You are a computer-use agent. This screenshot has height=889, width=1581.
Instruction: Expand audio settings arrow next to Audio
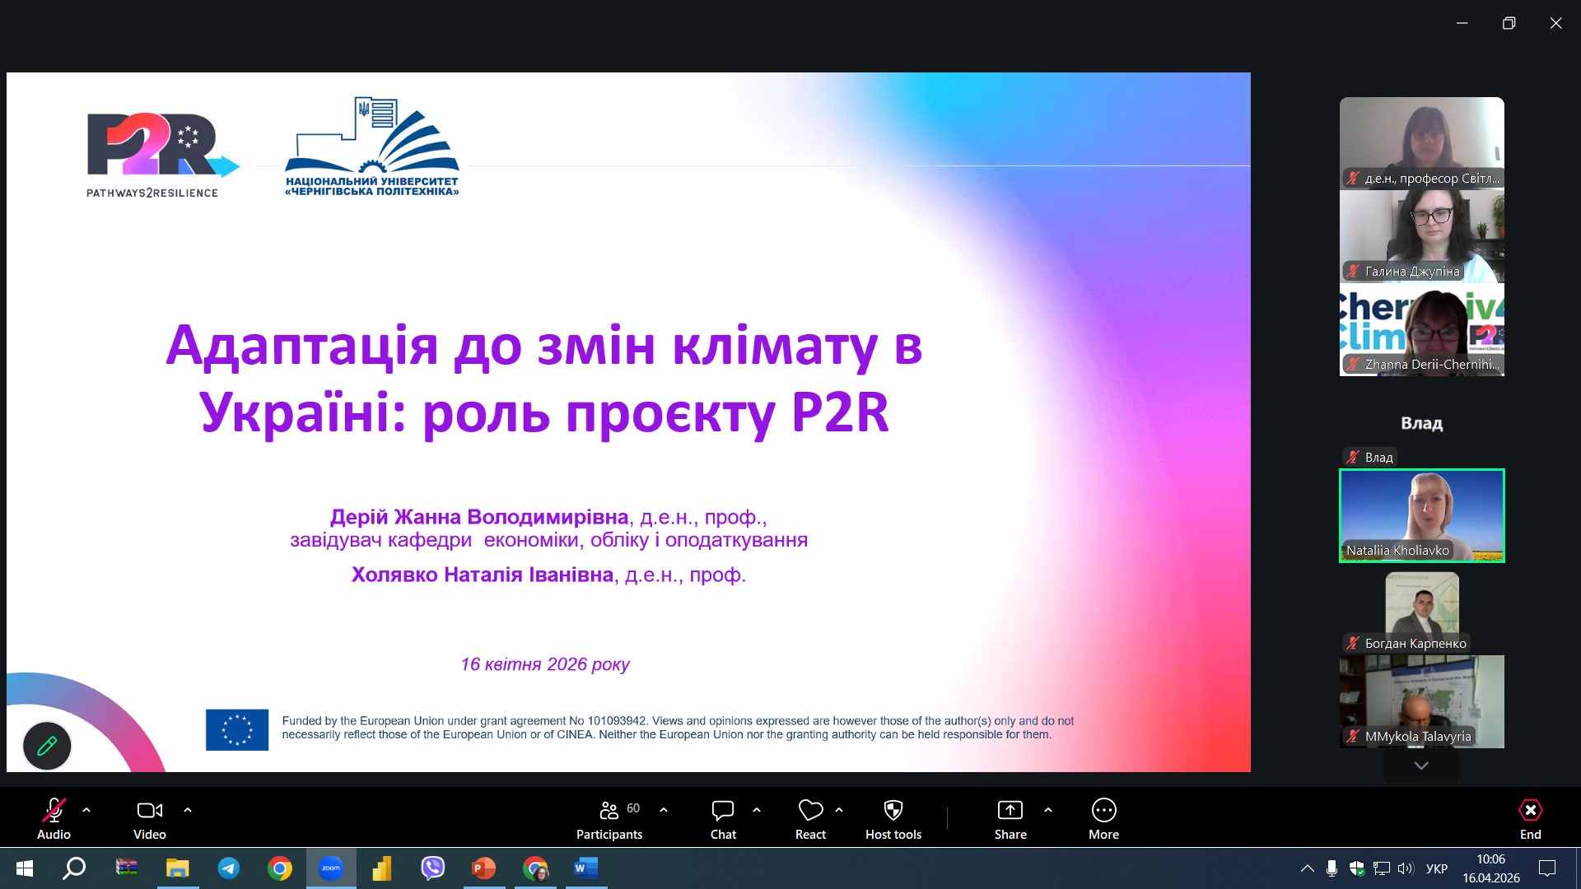coord(86,810)
